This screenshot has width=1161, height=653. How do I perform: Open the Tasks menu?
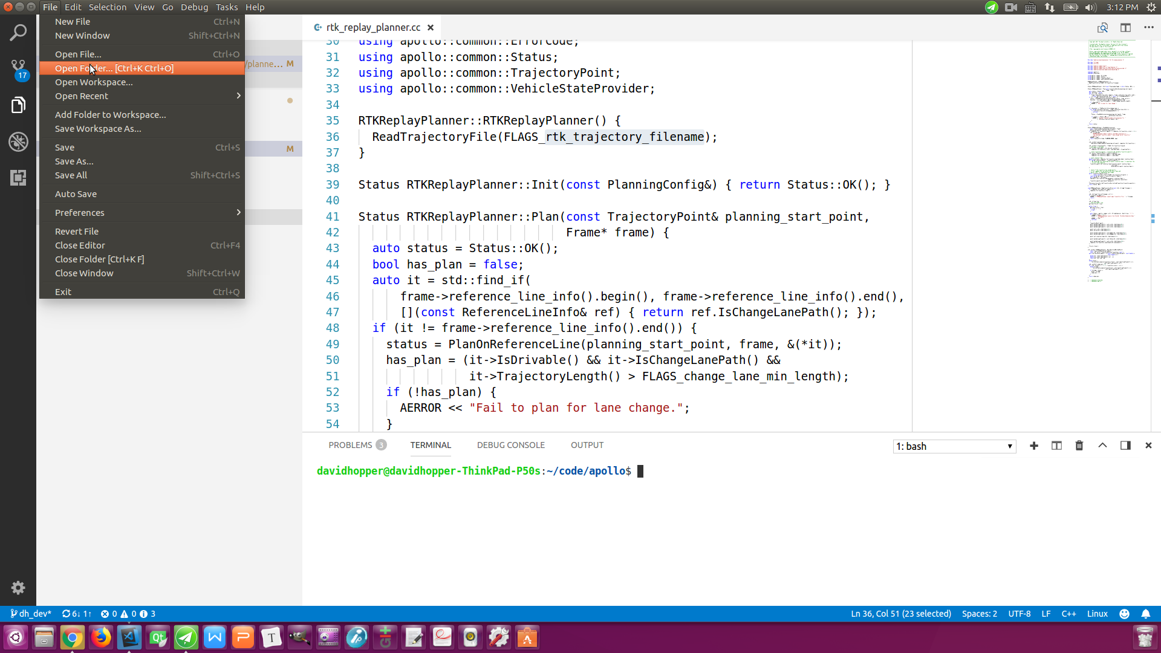[227, 7]
